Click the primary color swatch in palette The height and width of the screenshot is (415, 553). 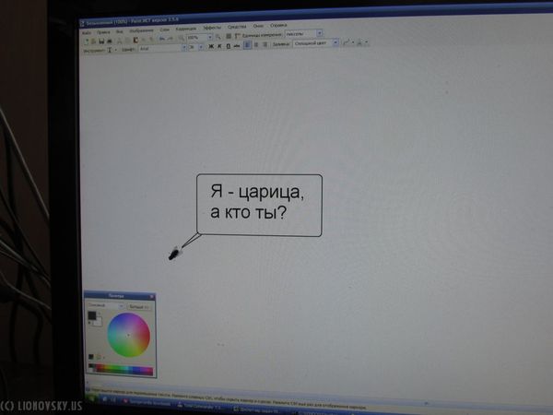92,316
